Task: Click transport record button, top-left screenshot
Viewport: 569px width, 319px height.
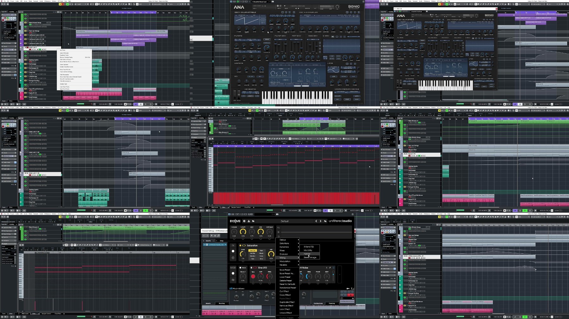Action: click(151, 104)
